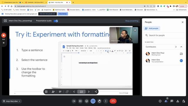Click Stop sharing button in share bar
188x106 pixels.
(x=63, y=14)
